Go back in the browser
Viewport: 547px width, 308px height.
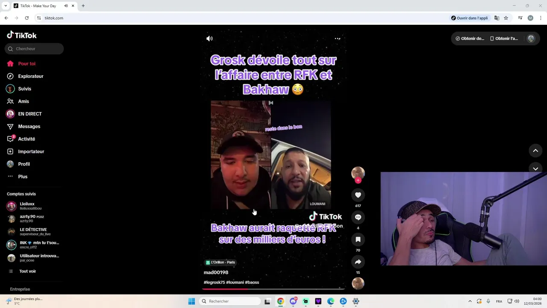pyautogui.click(x=6, y=18)
